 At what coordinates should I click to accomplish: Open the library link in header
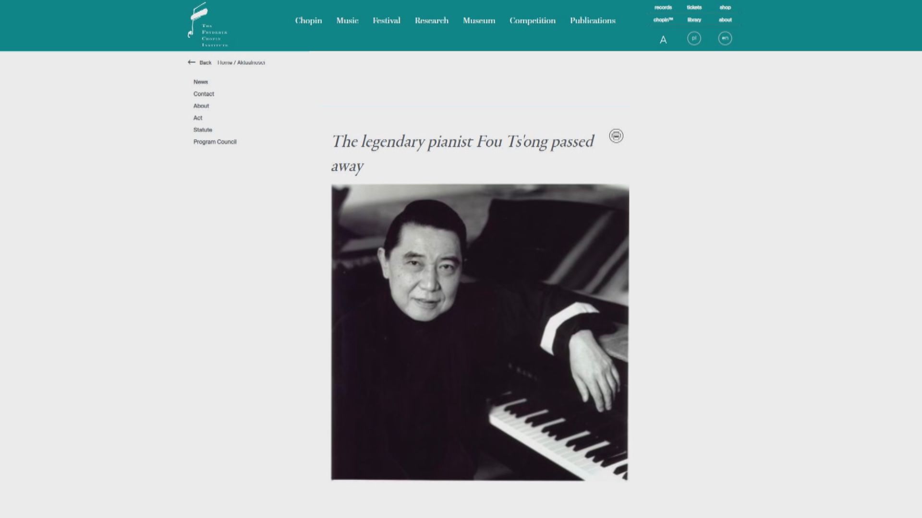(x=694, y=20)
